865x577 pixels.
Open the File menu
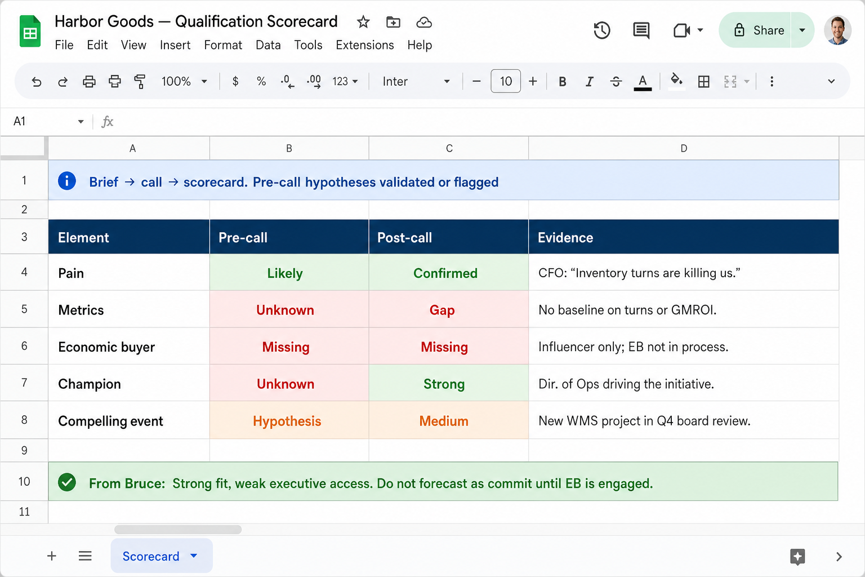(x=64, y=45)
